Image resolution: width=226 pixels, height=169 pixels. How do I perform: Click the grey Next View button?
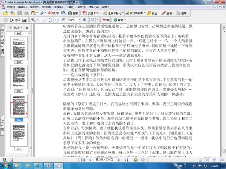143,160
